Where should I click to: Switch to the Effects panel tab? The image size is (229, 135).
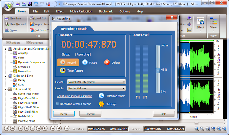click(x=14, y=43)
